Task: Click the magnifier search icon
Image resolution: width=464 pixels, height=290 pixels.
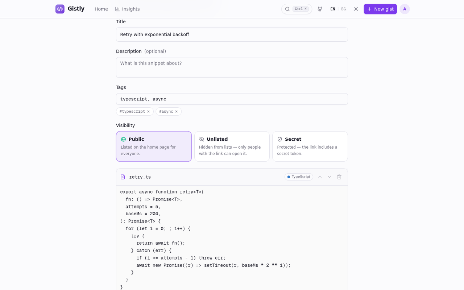Action: click(x=287, y=9)
